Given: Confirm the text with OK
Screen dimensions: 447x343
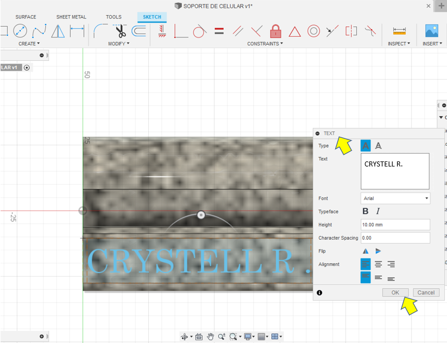Looking at the screenshot, I should (x=395, y=293).
